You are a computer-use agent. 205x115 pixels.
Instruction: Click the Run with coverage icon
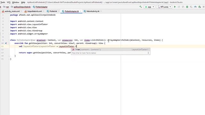(x=191, y=7)
